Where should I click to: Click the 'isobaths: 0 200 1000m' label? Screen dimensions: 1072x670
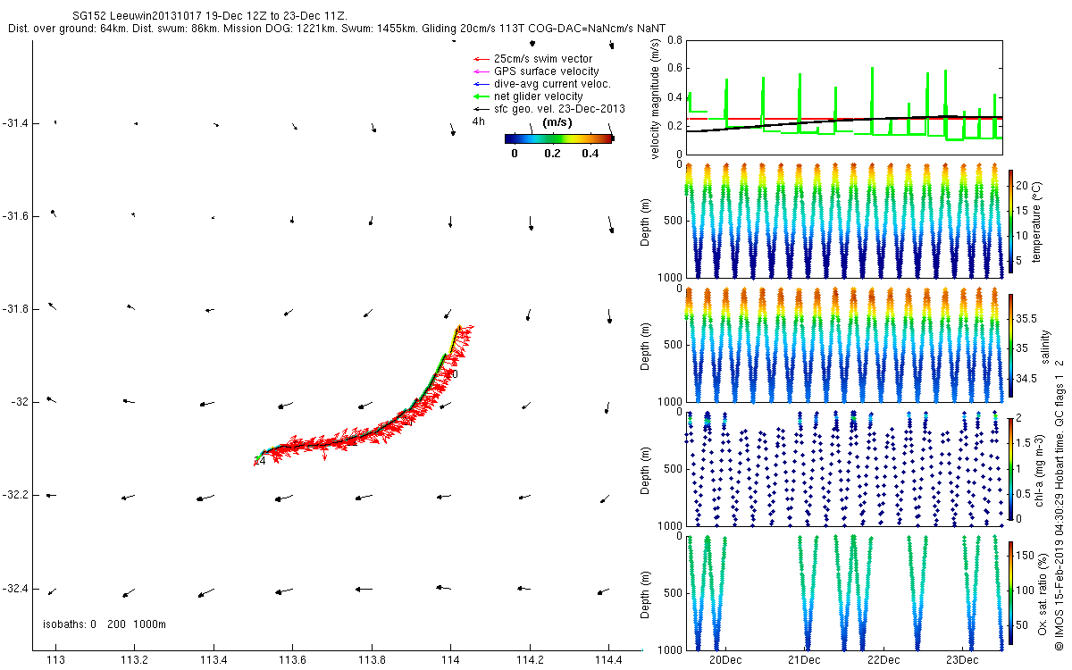(105, 624)
